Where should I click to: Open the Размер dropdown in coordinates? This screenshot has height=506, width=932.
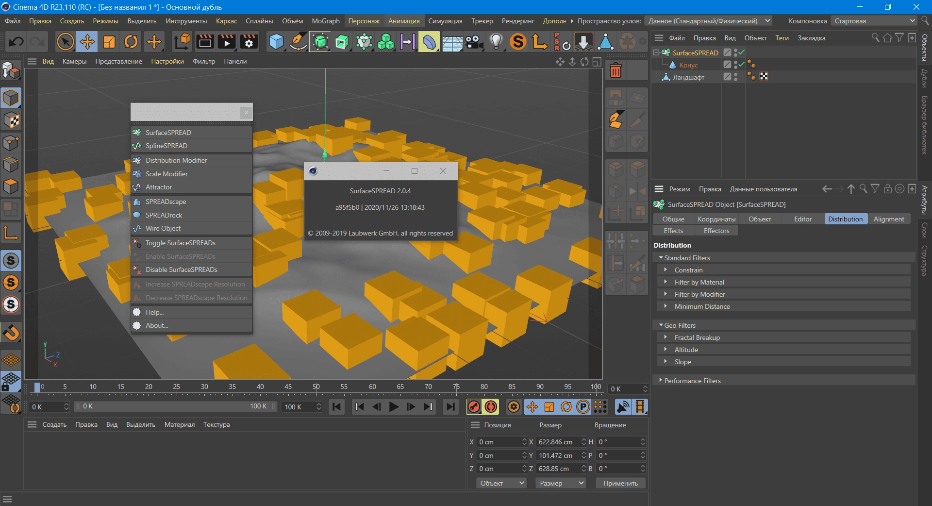[561, 483]
